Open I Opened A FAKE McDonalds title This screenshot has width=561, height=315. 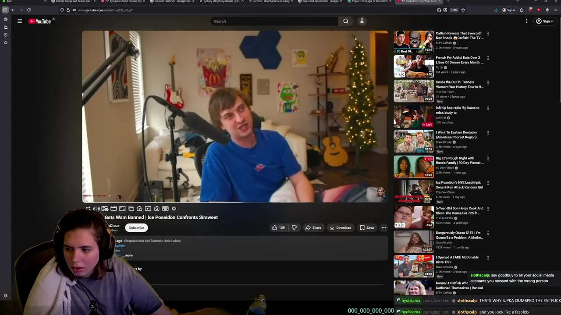[x=457, y=259]
